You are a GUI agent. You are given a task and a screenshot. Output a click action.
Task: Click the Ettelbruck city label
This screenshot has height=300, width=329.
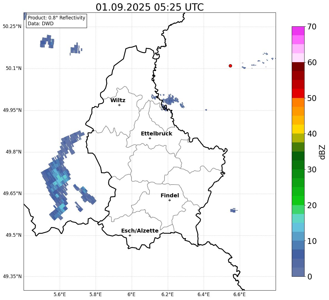pyautogui.click(x=156, y=134)
